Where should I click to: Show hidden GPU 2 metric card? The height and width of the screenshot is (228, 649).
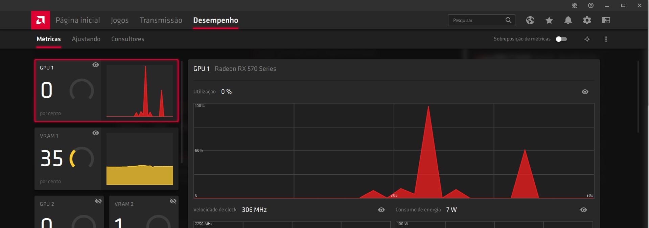click(98, 201)
